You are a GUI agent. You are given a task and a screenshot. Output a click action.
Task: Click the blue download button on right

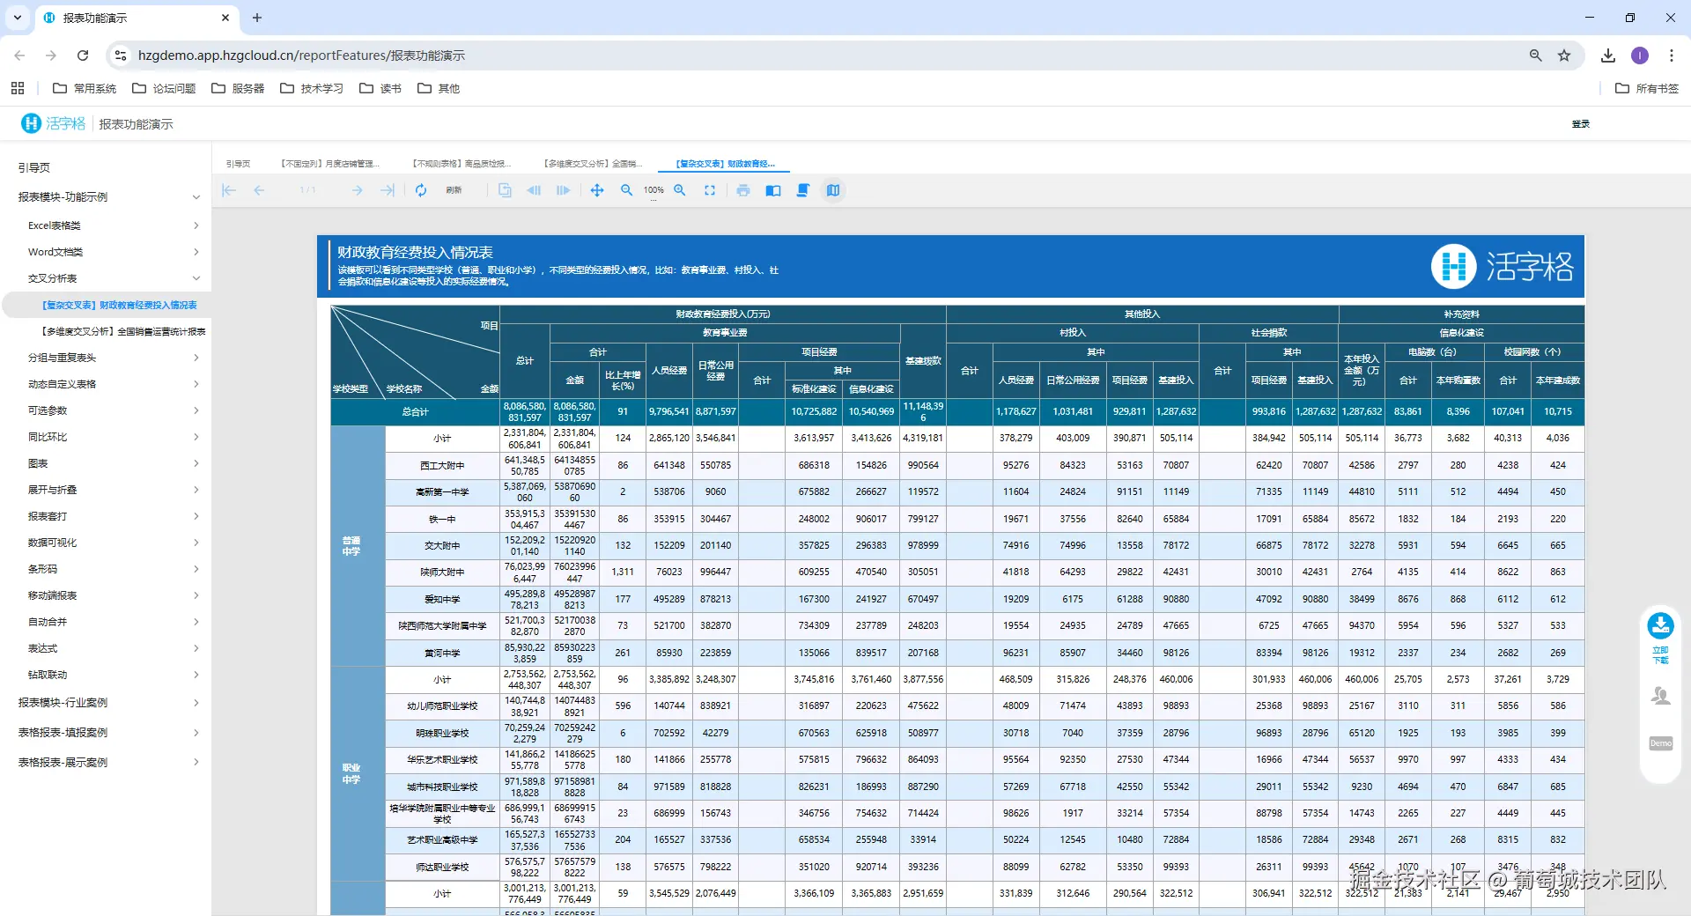pos(1660,625)
